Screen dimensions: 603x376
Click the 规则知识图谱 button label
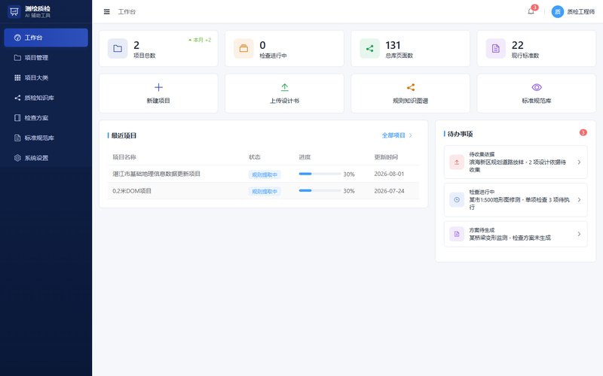(410, 101)
